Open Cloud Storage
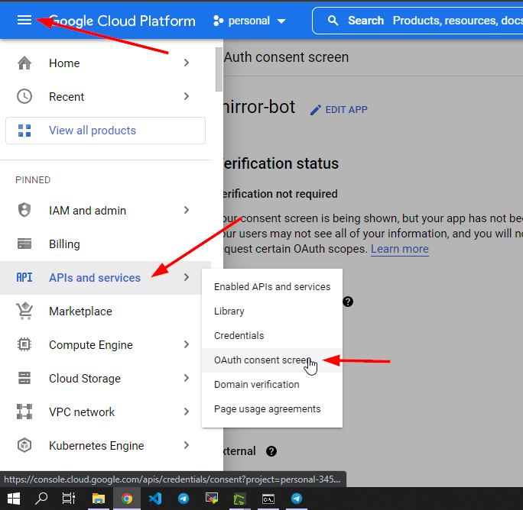This screenshot has height=510, width=523. click(x=106, y=379)
